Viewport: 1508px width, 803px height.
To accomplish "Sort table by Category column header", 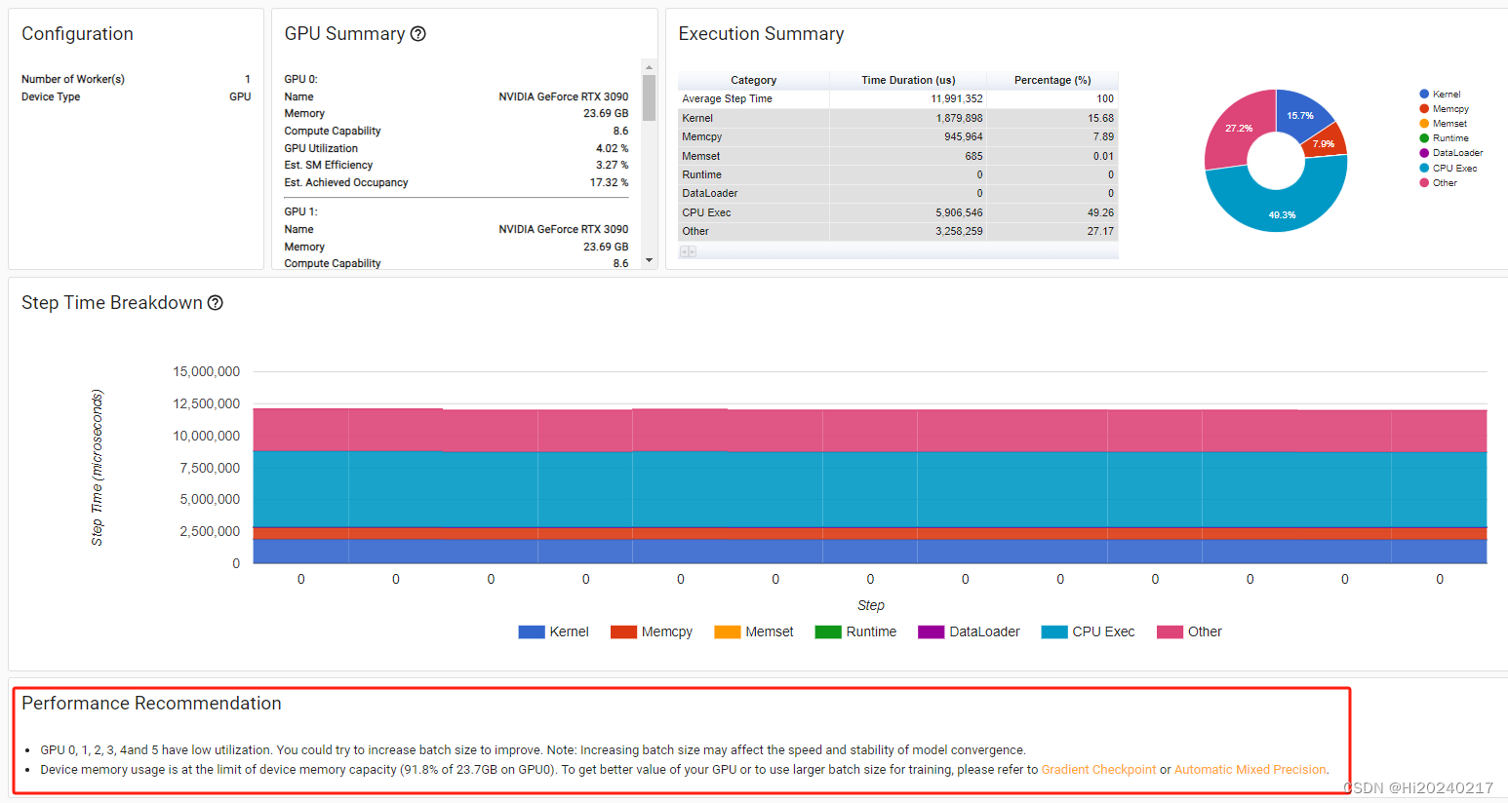I will click(x=754, y=80).
